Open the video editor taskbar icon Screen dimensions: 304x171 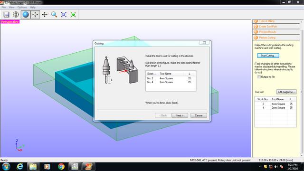click(x=75, y=167)
